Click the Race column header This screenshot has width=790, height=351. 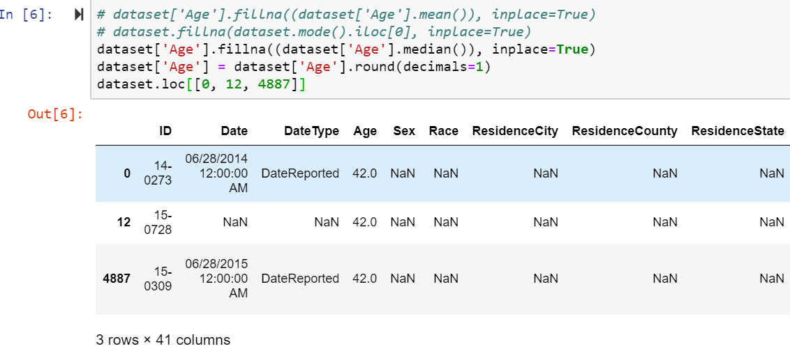click(444, 131)
